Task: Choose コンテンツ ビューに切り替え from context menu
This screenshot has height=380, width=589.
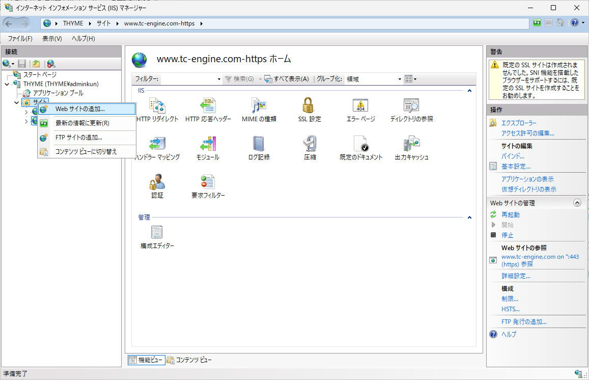Action: (x=87, y=152)
